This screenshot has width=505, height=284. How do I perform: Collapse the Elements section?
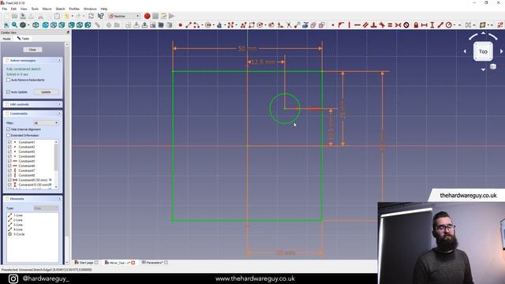(x=60, y=199)
